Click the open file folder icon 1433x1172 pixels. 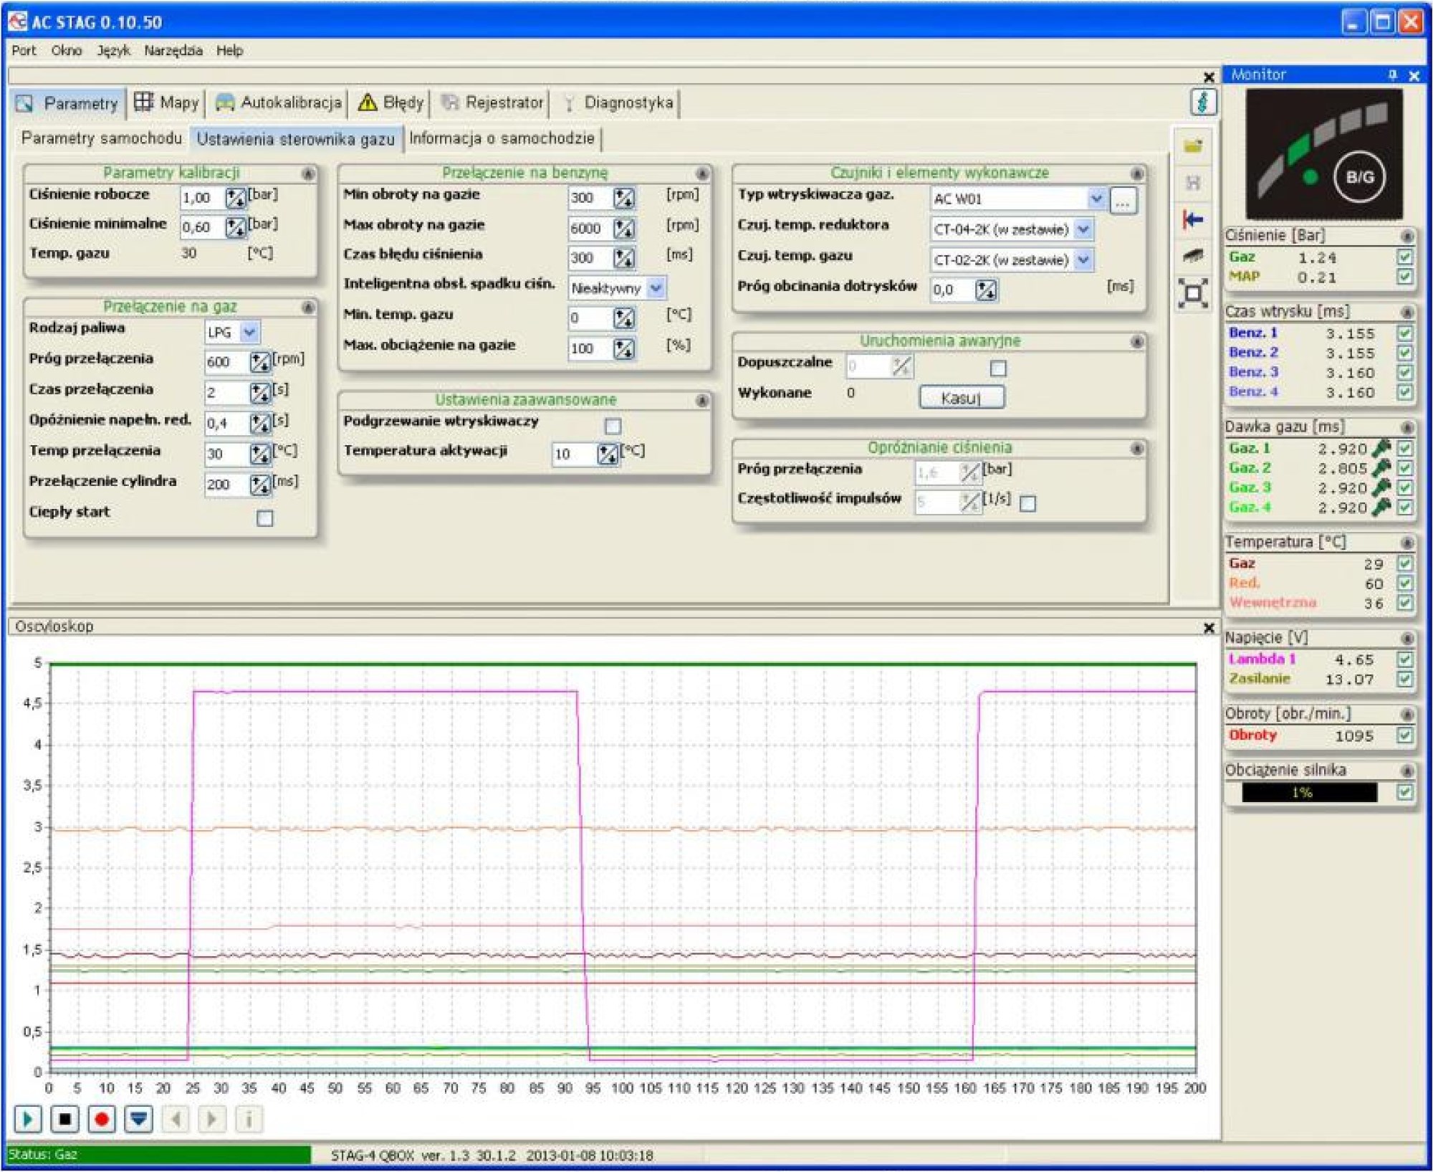[1193, 146]
